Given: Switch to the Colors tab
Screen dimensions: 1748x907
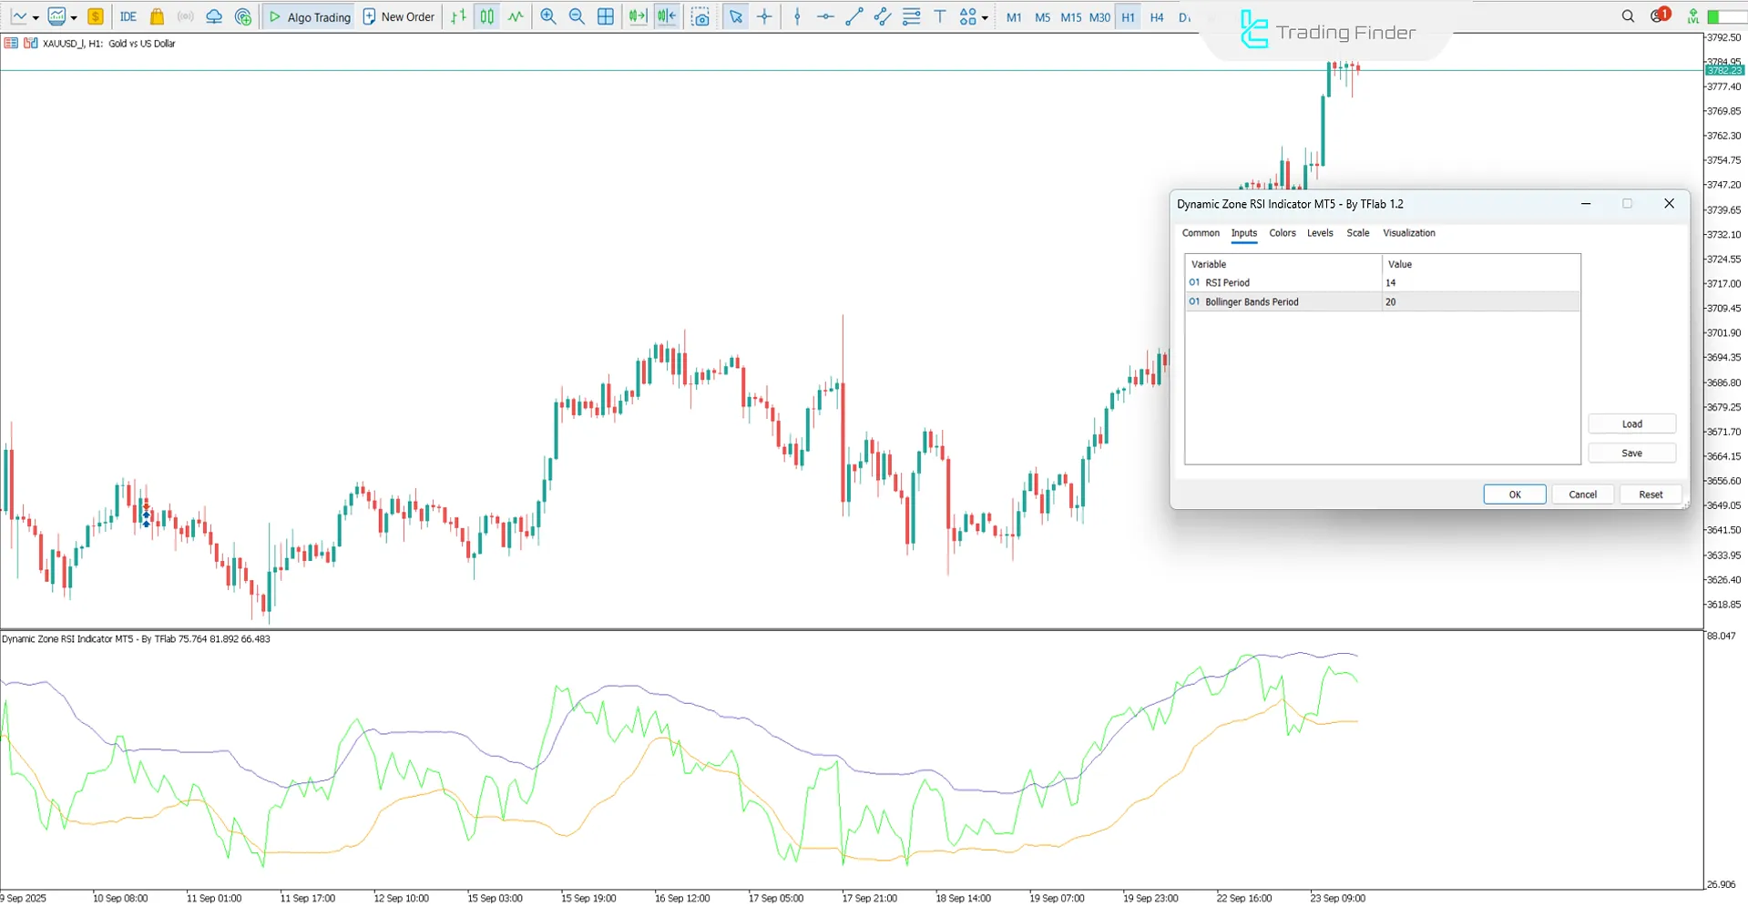Looking at the screenshot, I should click(x=1282, y=233).
